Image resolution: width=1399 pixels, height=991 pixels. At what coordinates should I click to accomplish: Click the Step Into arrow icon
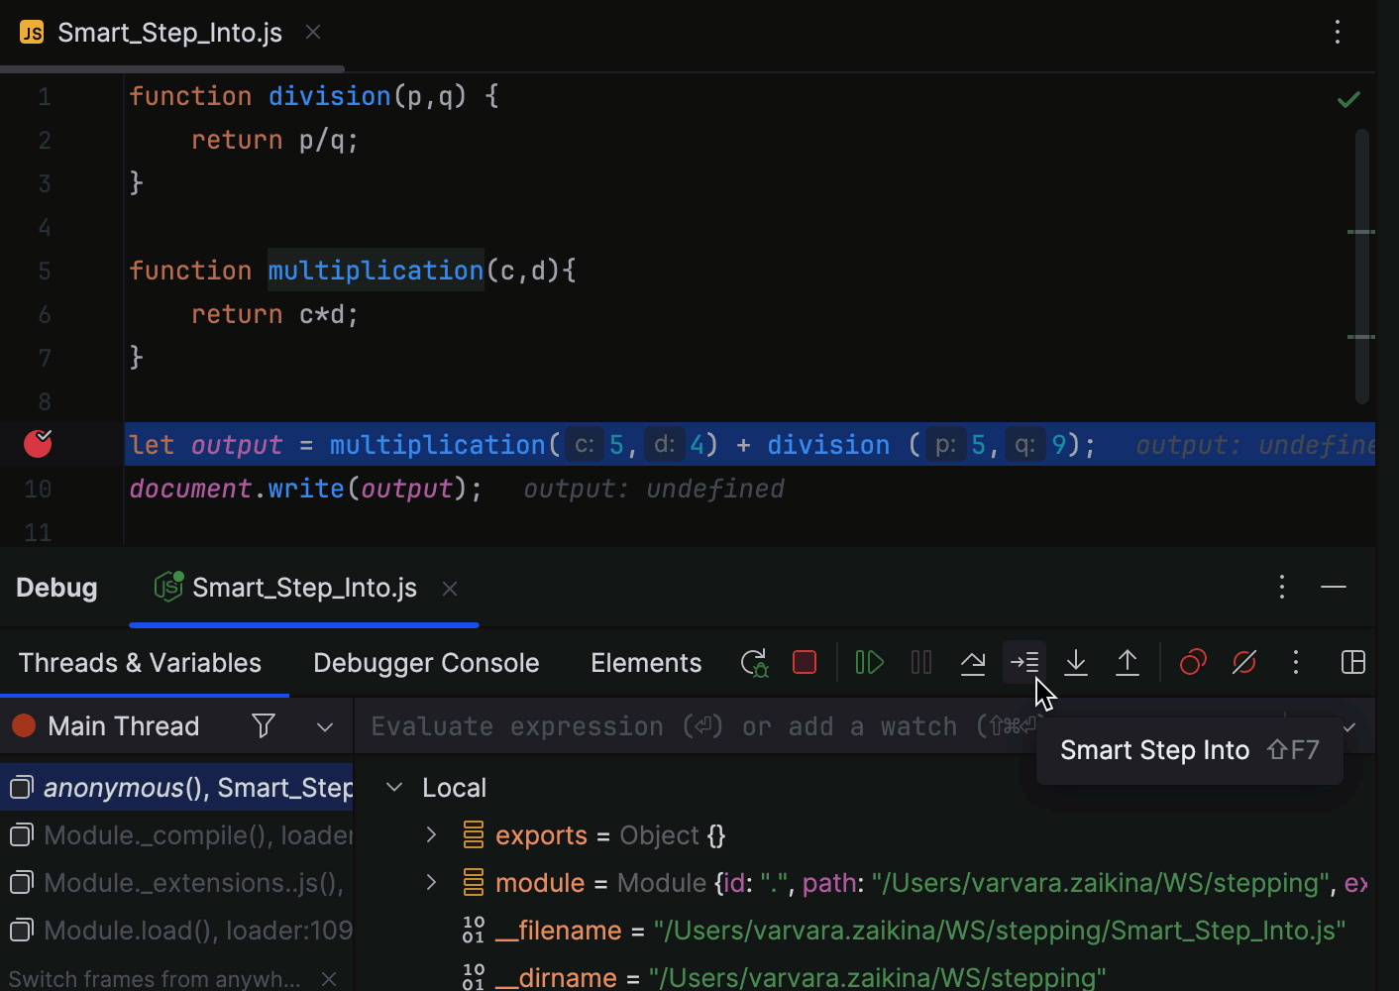point(1076,663)
